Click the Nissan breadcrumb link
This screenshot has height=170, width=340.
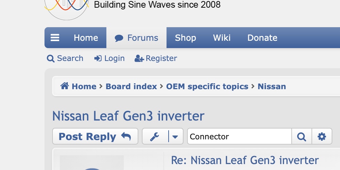[x=272, y=86]
